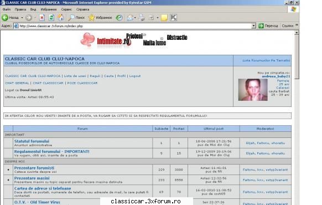The image size is (322, 205).
Task: Click the Stop loading icon
Action: pos(42,18)
